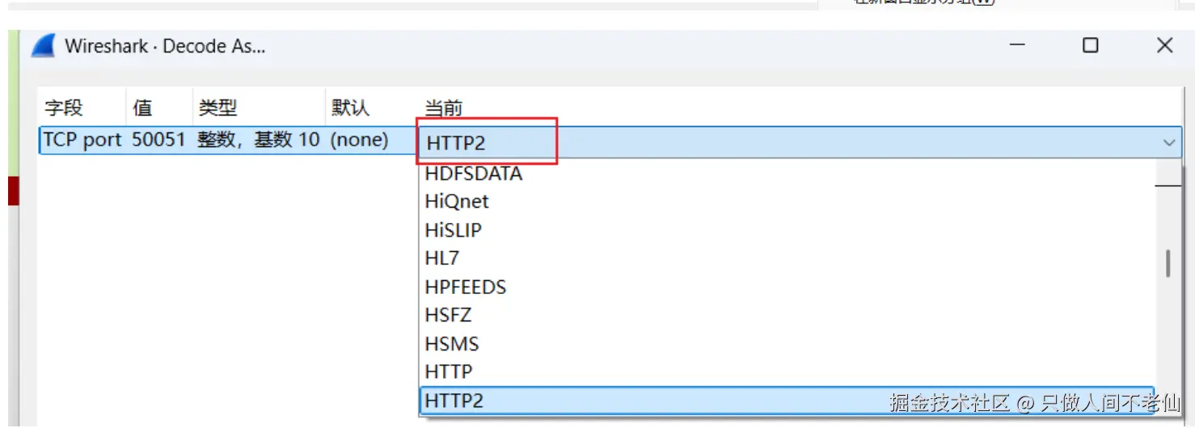Select HSFZ protocol entry

[x=448, y=315]
